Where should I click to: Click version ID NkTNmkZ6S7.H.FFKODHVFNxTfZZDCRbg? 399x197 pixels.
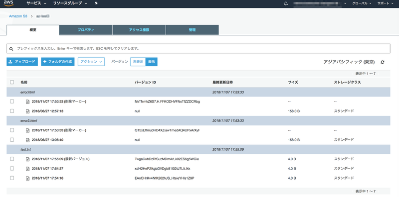click(167, 101)
